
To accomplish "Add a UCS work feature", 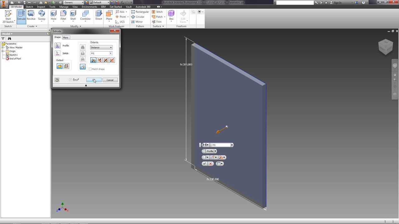I will [x=120, y=22].
